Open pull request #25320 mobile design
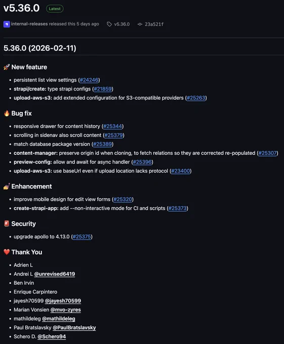 pyautogui.click(x=123, y=199)
